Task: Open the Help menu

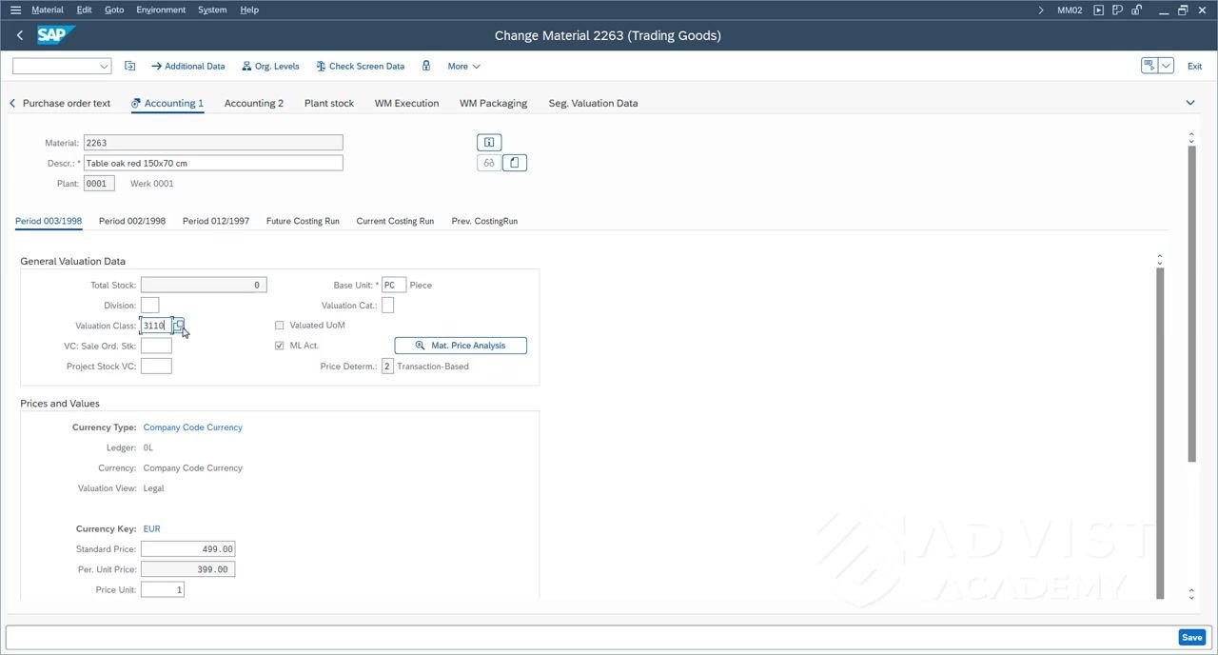Action: tap(249, 10)
